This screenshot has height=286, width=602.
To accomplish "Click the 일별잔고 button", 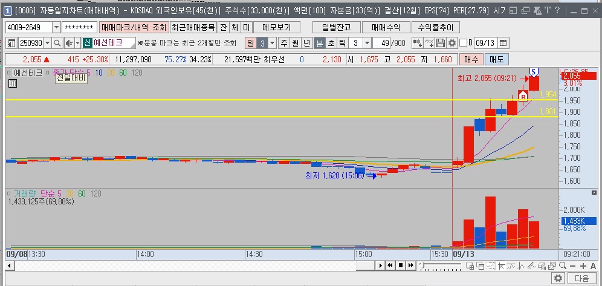I will coord(336,28).
